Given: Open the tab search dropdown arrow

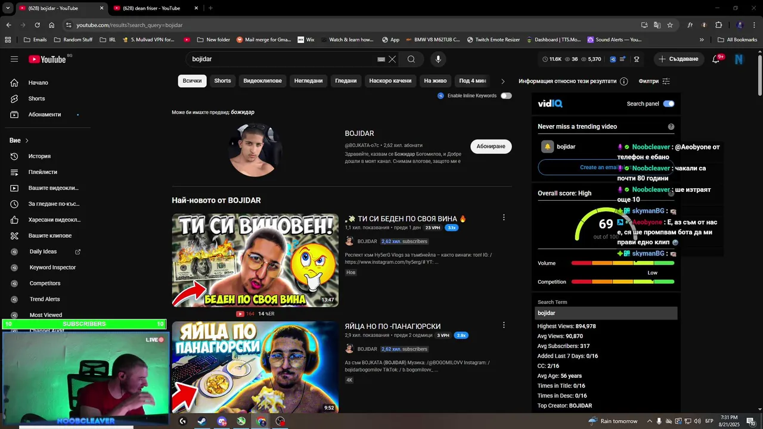Looking at the screenshot, I should pyautogui.click(x=8, y=8).
